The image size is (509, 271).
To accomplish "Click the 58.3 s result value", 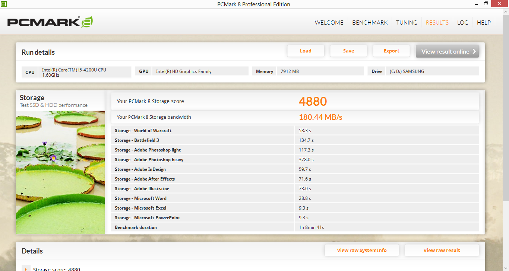I will [305, 131].
